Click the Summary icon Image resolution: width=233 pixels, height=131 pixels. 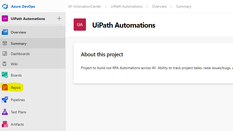[x=5, y=43]
